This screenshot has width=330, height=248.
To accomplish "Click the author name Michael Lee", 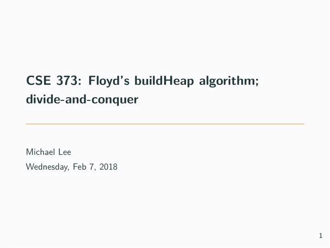I will 49,152.
